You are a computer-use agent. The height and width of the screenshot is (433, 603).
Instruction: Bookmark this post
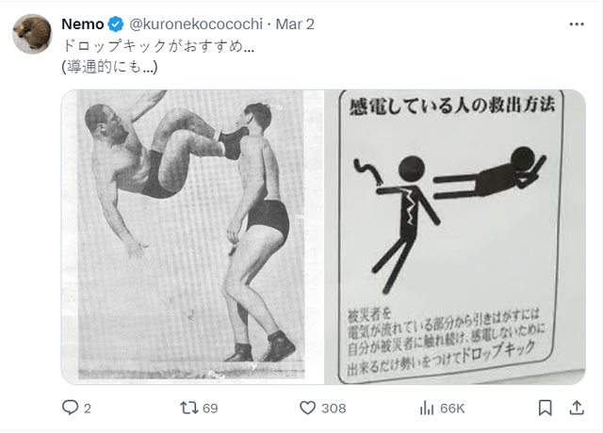click(x=545, y=408)
